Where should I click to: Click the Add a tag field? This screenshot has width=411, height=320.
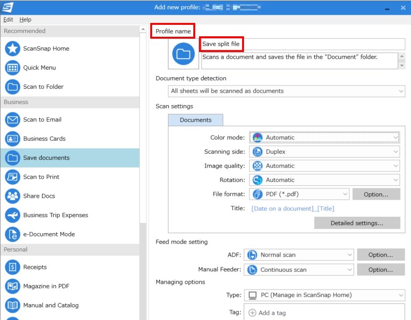click(x=324, y=312)
